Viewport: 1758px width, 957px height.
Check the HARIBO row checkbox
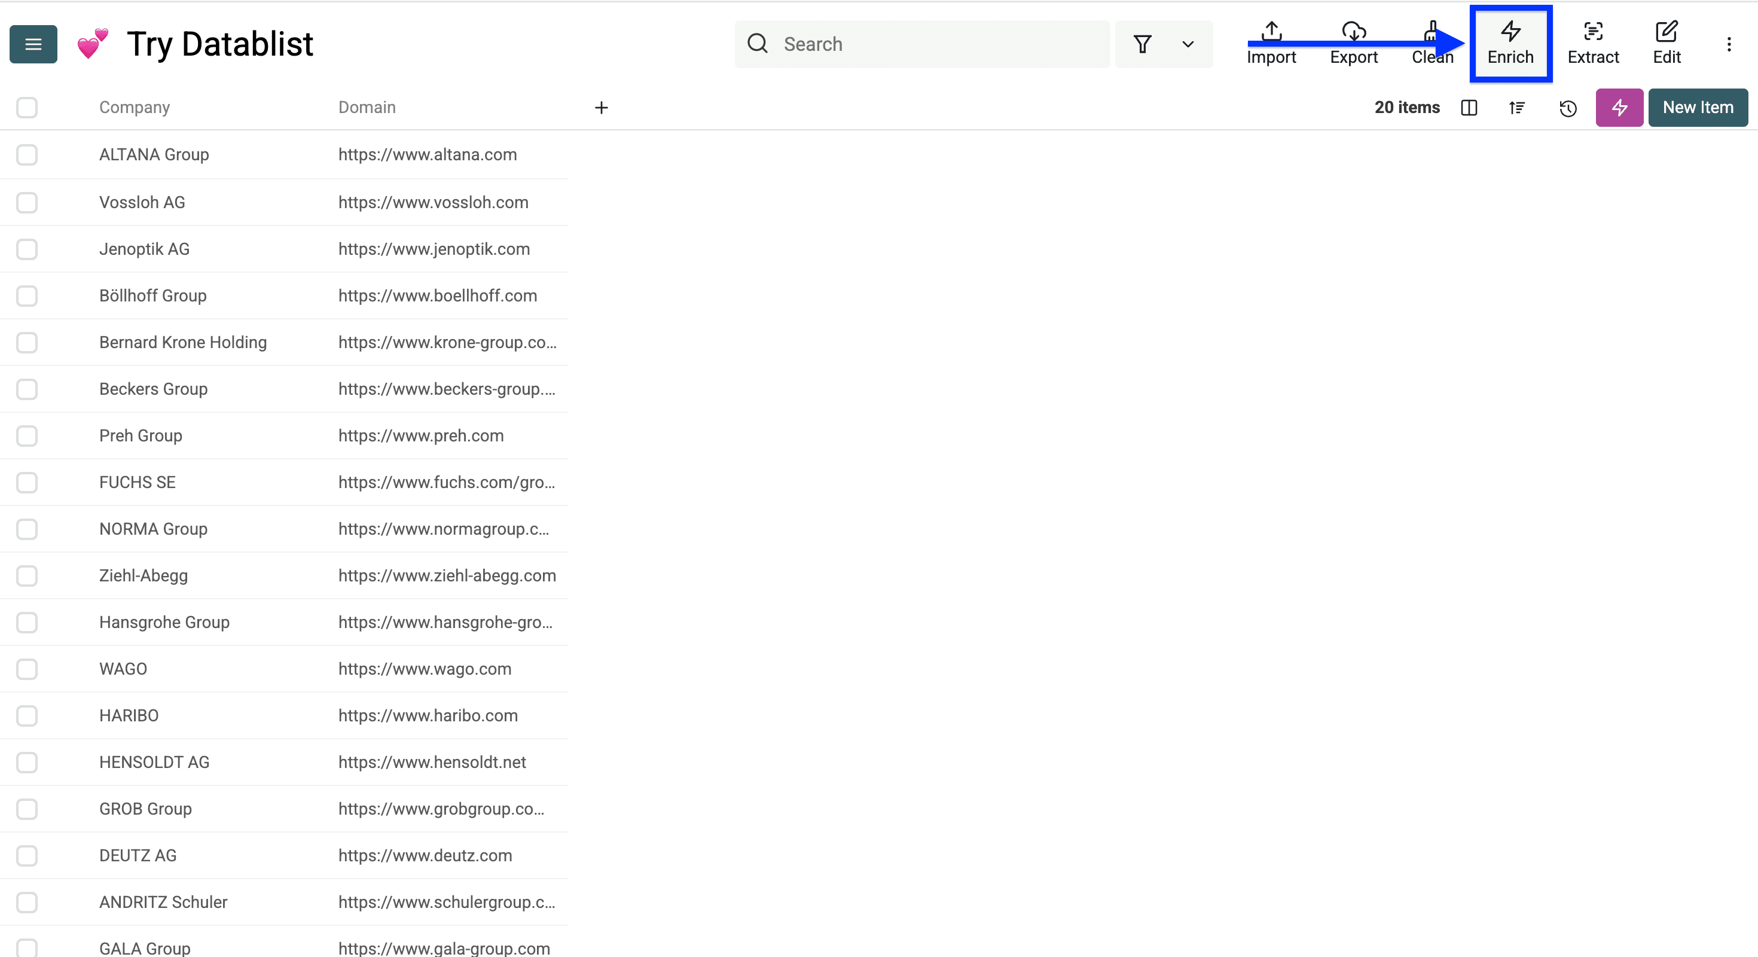(27, 715)
